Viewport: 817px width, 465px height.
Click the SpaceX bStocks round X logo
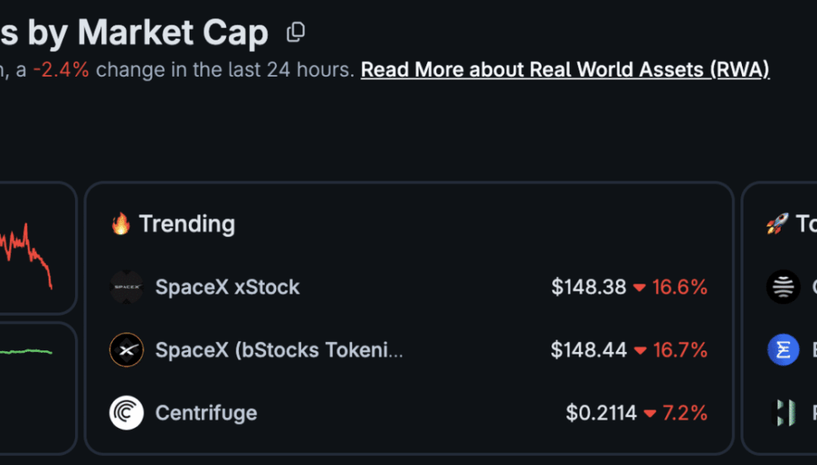[127, 350]
